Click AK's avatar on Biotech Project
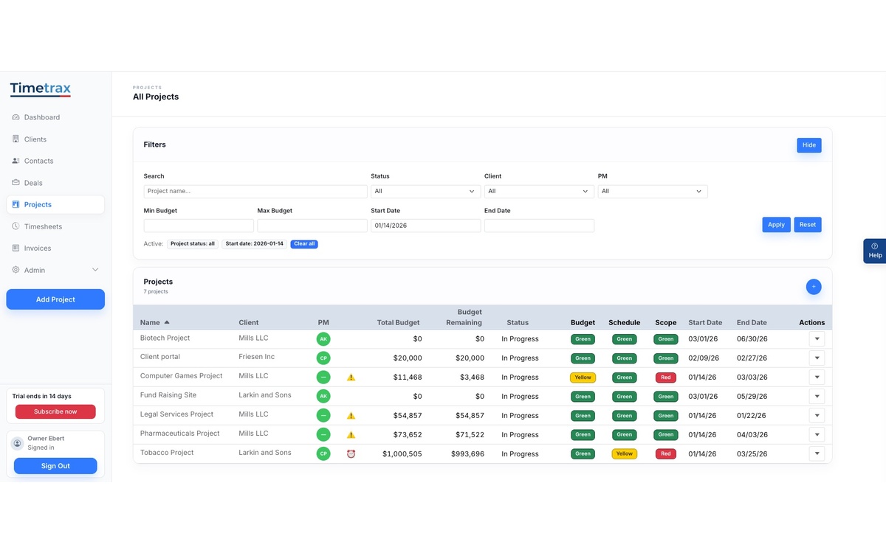This screenshot has height=553, width=886. pyautogui.click(x=323, y=338)
